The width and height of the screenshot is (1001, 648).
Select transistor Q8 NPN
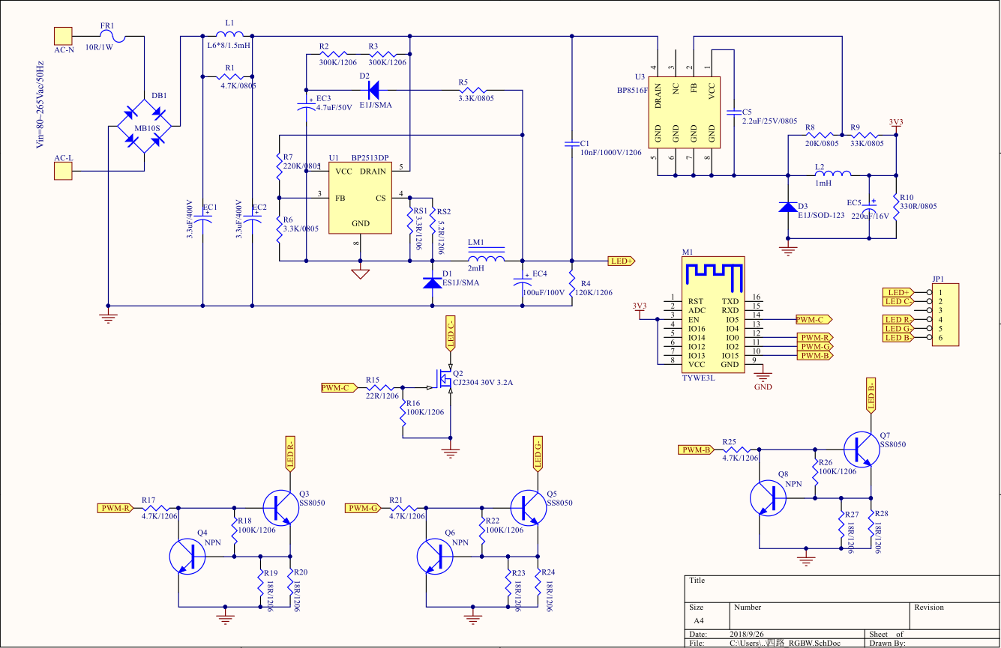769,497
